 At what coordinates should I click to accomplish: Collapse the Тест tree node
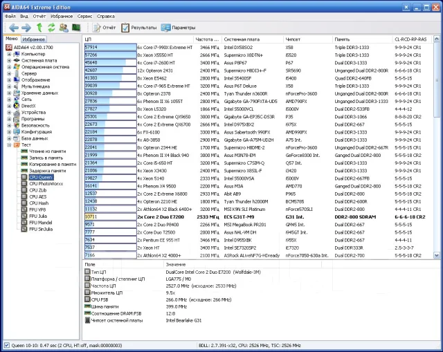9,145
